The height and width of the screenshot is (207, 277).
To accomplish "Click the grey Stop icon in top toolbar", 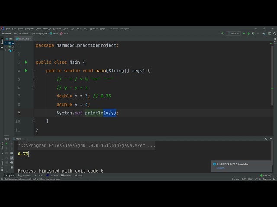I will click(x=258, y=34).
